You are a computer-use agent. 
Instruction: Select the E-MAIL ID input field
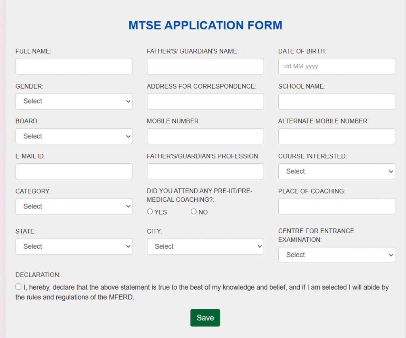[74, 171]
